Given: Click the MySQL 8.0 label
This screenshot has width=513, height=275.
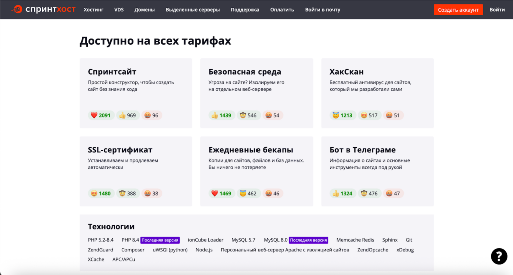Looking at the screenshot, I should 276,240.
